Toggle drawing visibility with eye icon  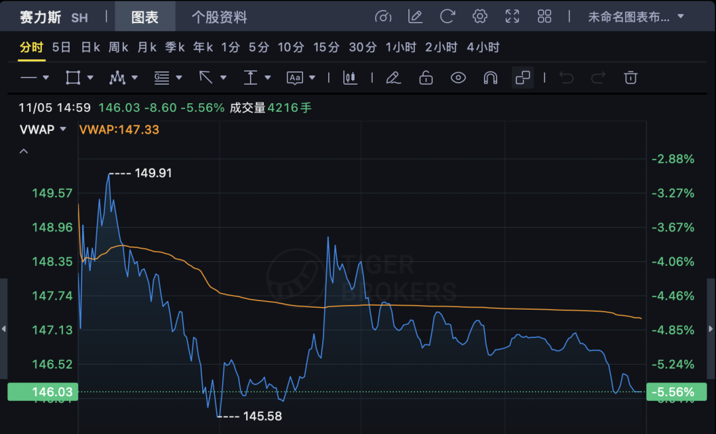coord(458,78)
